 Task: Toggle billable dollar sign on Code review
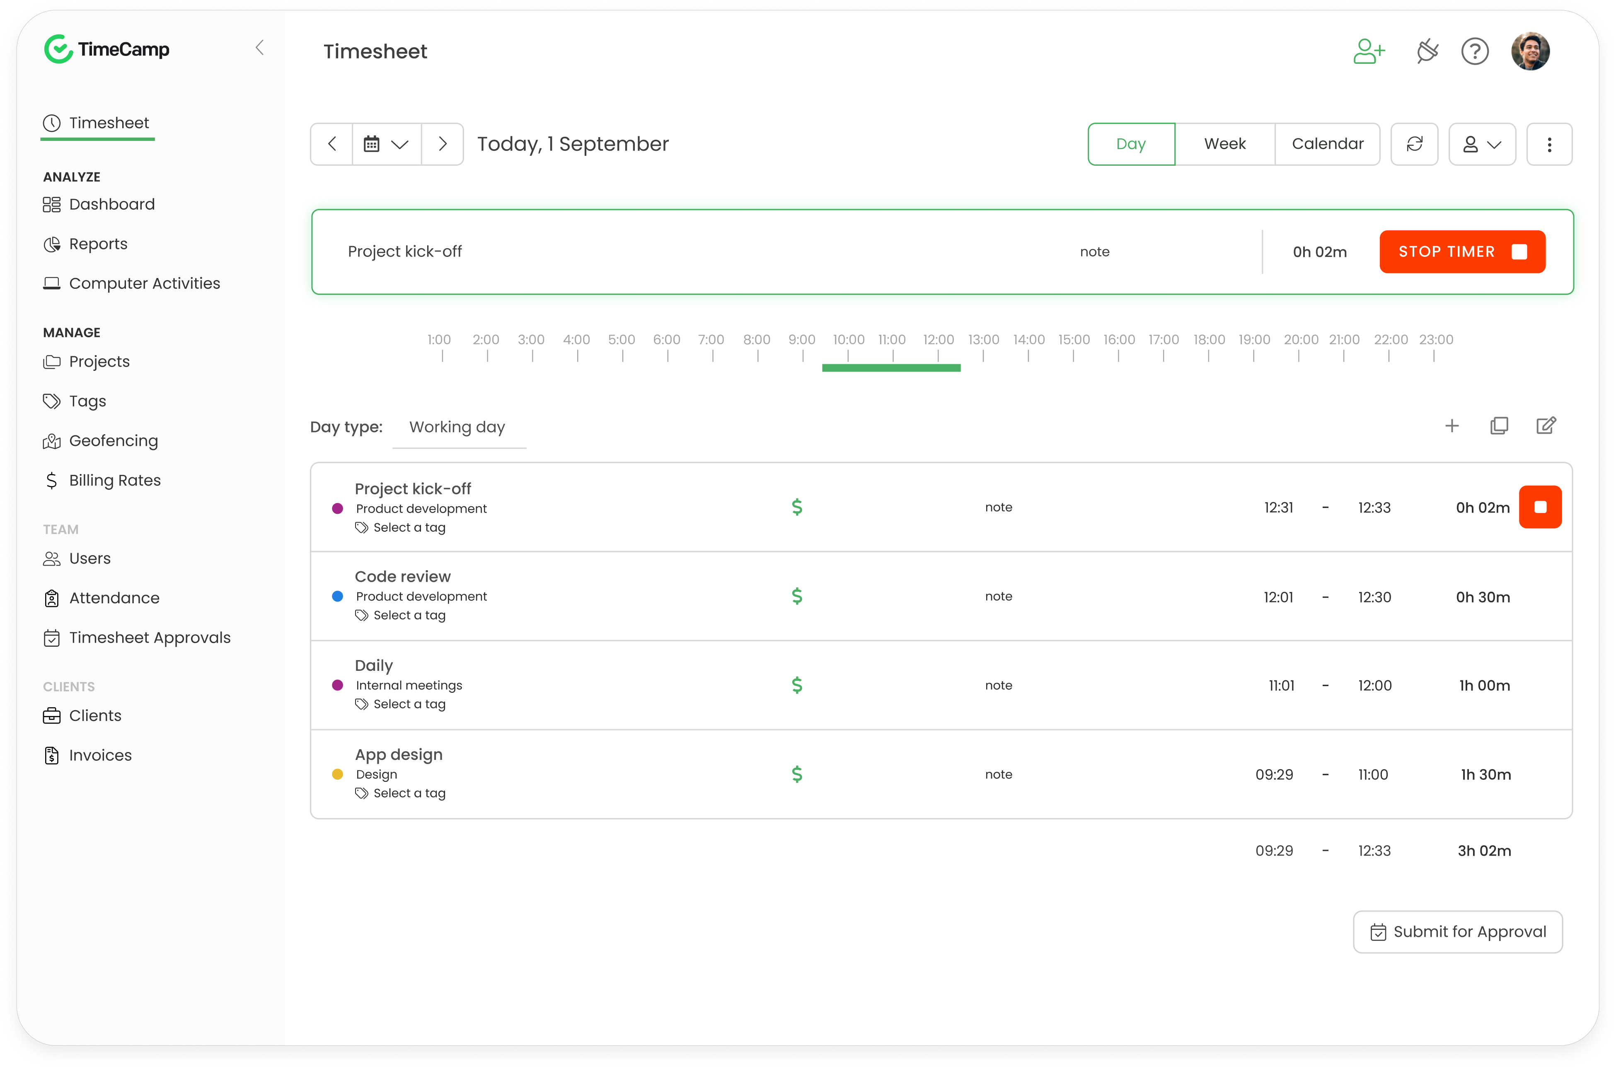pyautogui.click(x=796, y=597)
